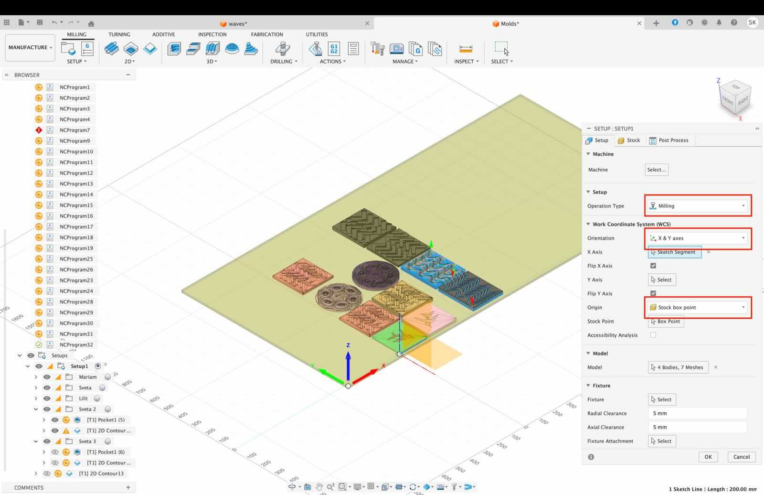
Task: Open the Operation Type Milling dropdown
Action: tap(698, 206)
